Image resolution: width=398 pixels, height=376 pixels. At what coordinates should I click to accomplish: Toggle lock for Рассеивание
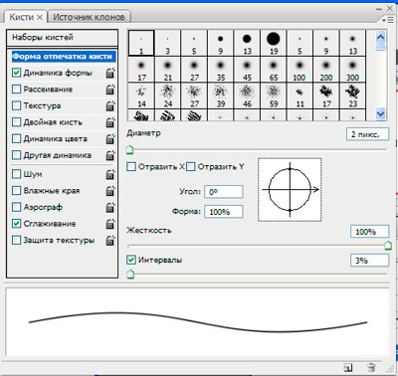pyautogui.click(x=110, y=90)
